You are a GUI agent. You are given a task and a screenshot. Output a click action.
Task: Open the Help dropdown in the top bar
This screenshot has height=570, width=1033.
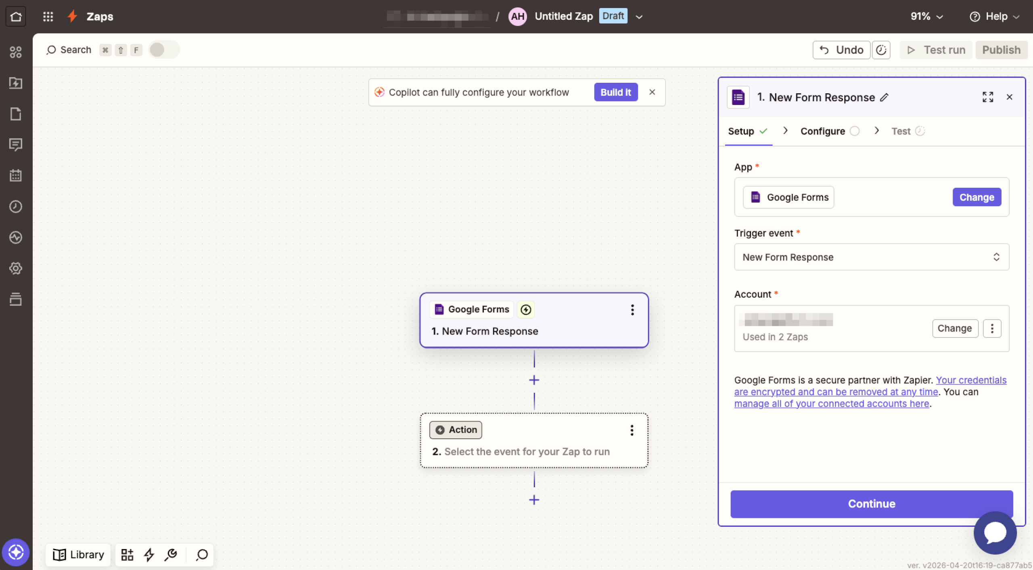pos(994,16)
